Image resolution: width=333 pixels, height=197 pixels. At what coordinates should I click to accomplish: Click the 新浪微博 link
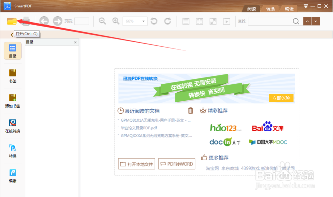269,168
